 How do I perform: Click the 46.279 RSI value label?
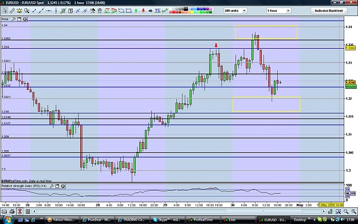(351, 194)
